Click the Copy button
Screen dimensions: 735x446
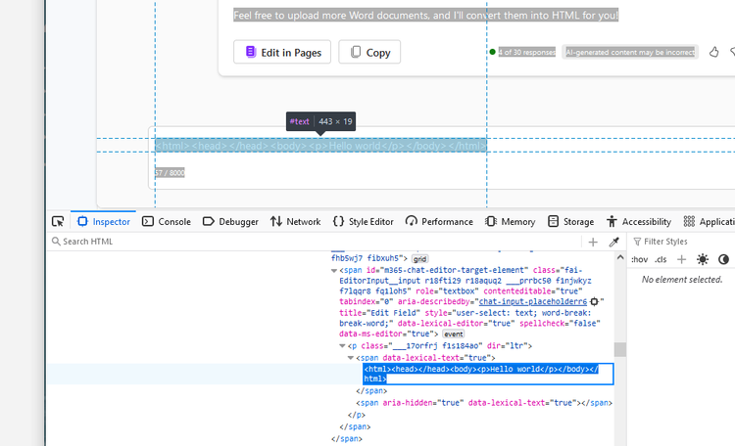click(369, 52)
